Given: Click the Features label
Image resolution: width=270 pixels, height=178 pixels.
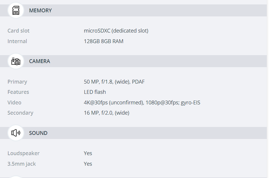Looking at the screenshot, I should pyautogui.click(x=18, y=92).
